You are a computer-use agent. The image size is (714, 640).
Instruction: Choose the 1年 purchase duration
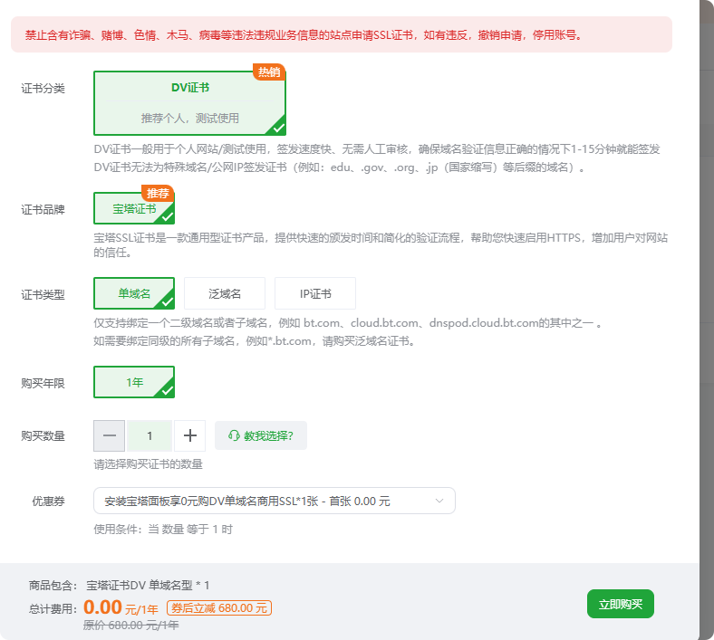coord(134,382)
